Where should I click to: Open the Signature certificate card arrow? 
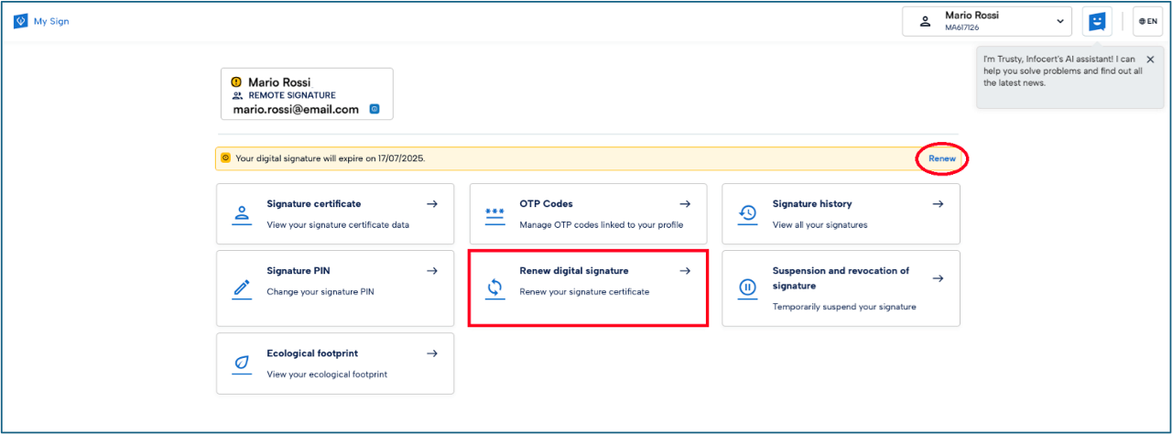pos(432,204)
